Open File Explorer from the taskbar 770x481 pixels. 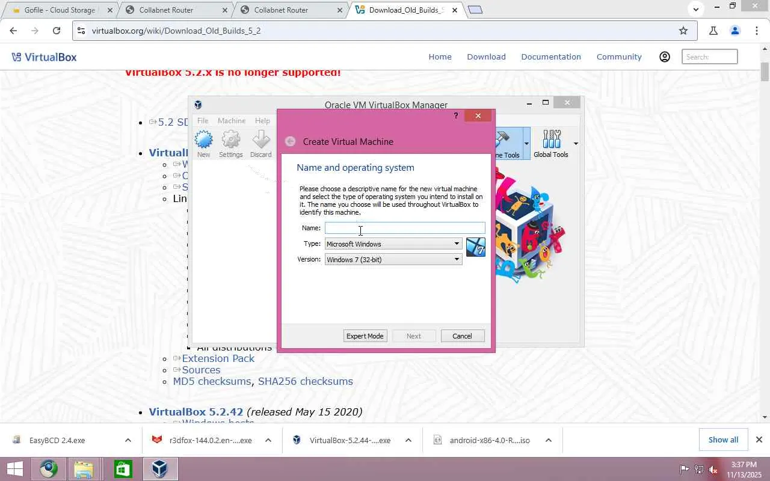[84, 469]
